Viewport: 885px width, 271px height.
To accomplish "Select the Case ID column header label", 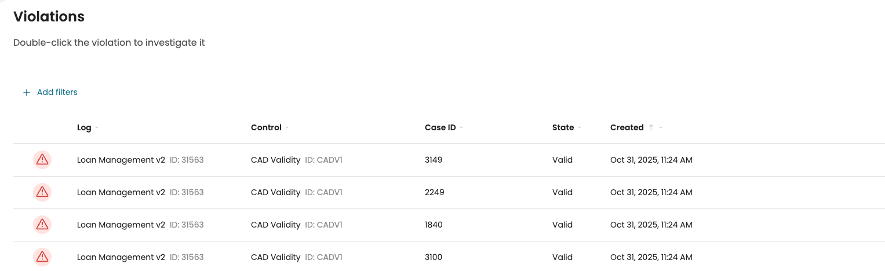I will pyautogui.click(x=440, y=127).
